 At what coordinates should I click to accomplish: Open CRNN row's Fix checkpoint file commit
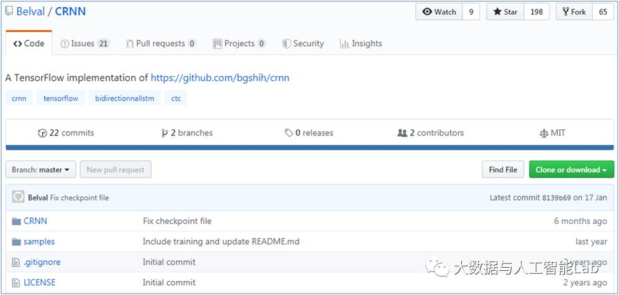tap(177, 221)
